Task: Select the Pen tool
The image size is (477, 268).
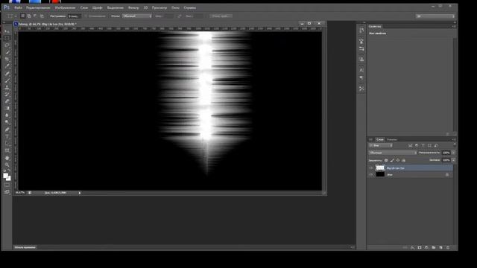Action: pos(7,130)
